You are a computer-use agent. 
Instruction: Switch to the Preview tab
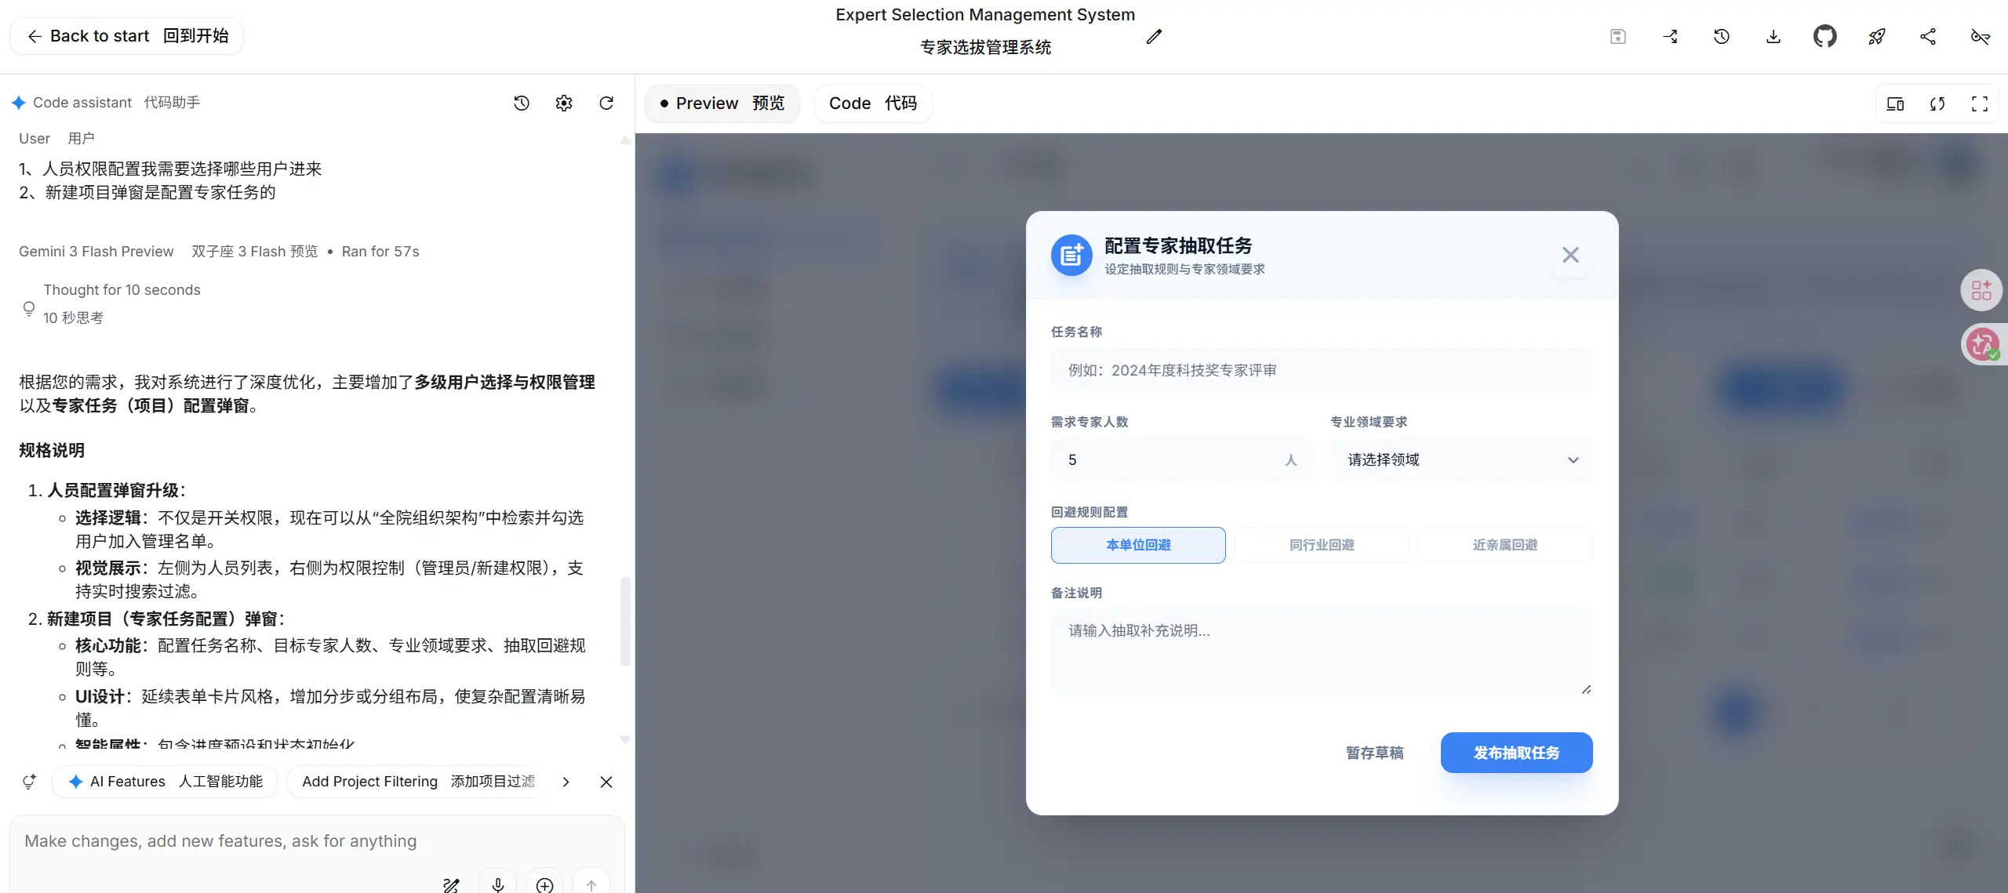tap(722, 103)
